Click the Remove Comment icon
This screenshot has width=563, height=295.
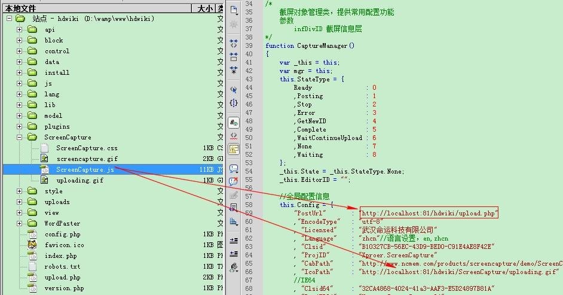click(234, 181)
